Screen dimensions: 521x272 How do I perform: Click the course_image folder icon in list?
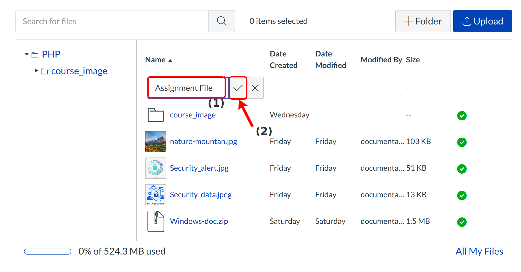[156, 115]
